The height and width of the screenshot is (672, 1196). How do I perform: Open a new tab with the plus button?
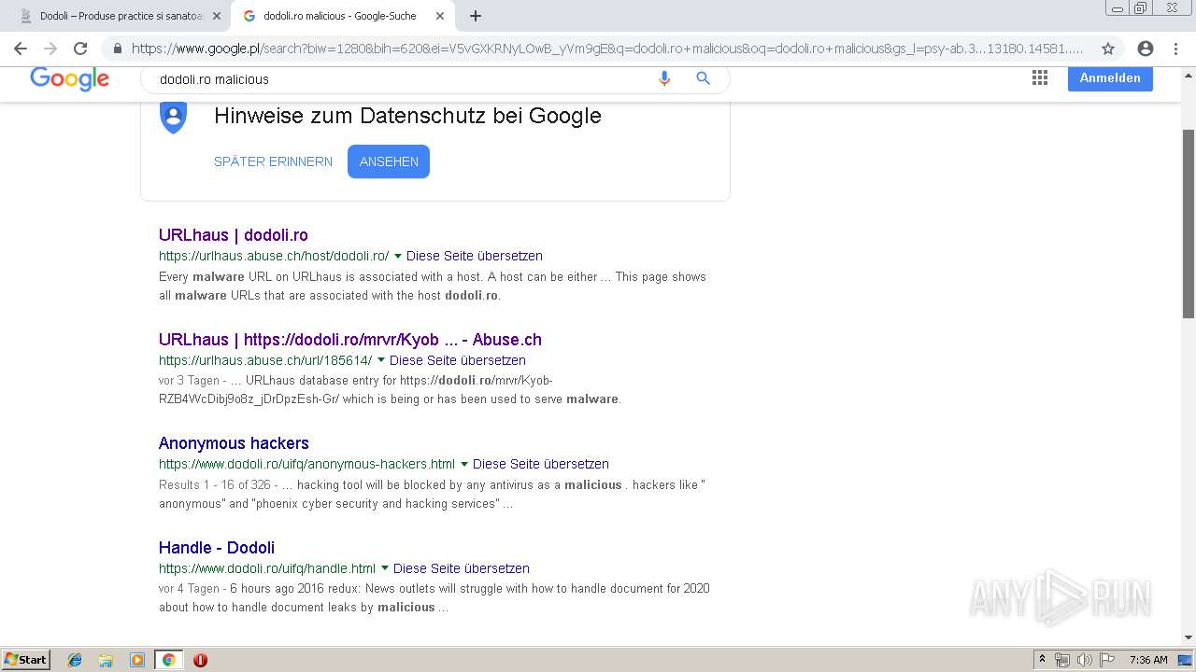pyautogui.click(x=476, y=16)
